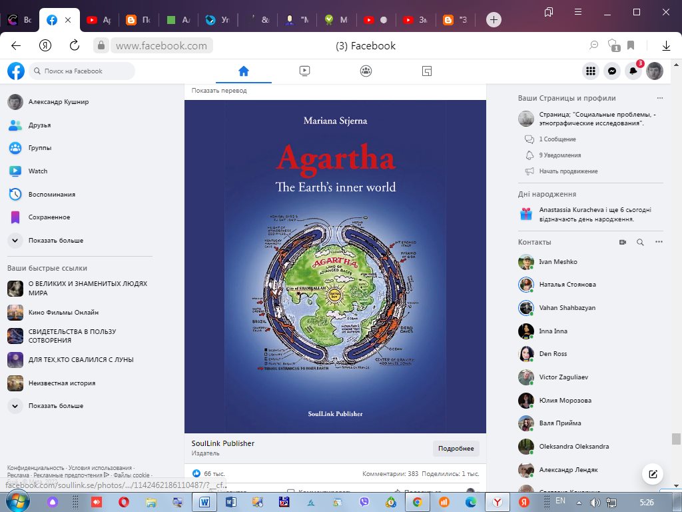Open Поделились: 1 тыс. counter
The width and height of the screenshot is (682, 512).
[450, 474]
